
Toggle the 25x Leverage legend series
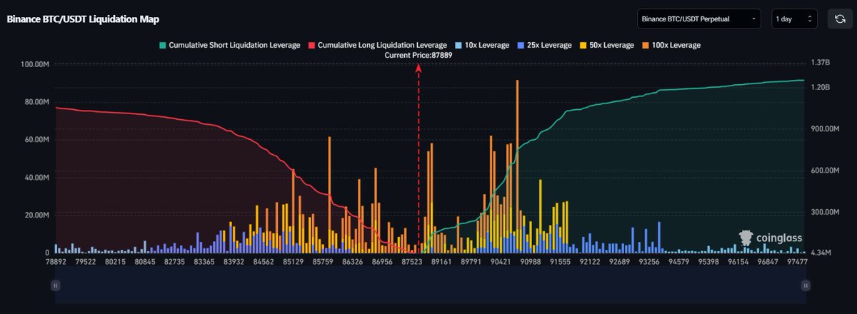[x=543, y=45]
